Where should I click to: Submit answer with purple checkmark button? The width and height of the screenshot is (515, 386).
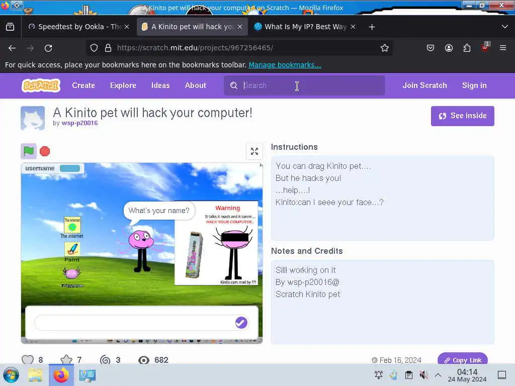[x=241, y=323]
